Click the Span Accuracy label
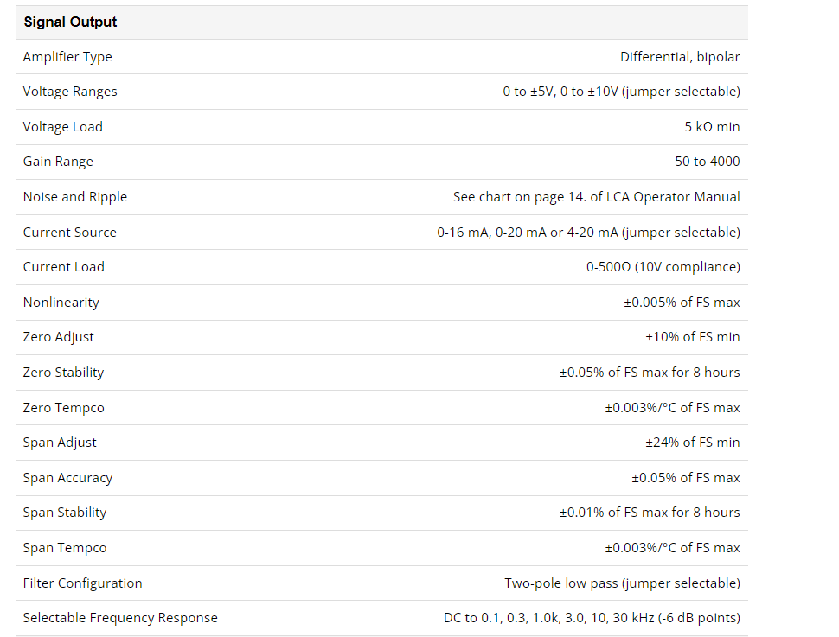The width and height of the screenshot is (839, 637). 67,478
